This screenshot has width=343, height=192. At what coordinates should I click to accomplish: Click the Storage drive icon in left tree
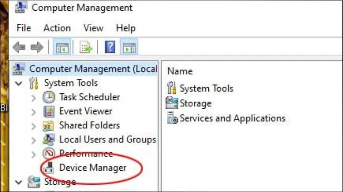34,182
